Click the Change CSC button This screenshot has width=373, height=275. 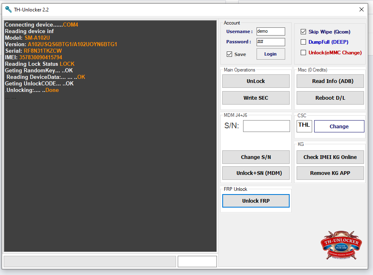pos(339,126)
